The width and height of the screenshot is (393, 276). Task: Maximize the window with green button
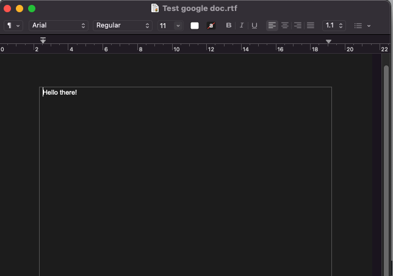(32, 9)
